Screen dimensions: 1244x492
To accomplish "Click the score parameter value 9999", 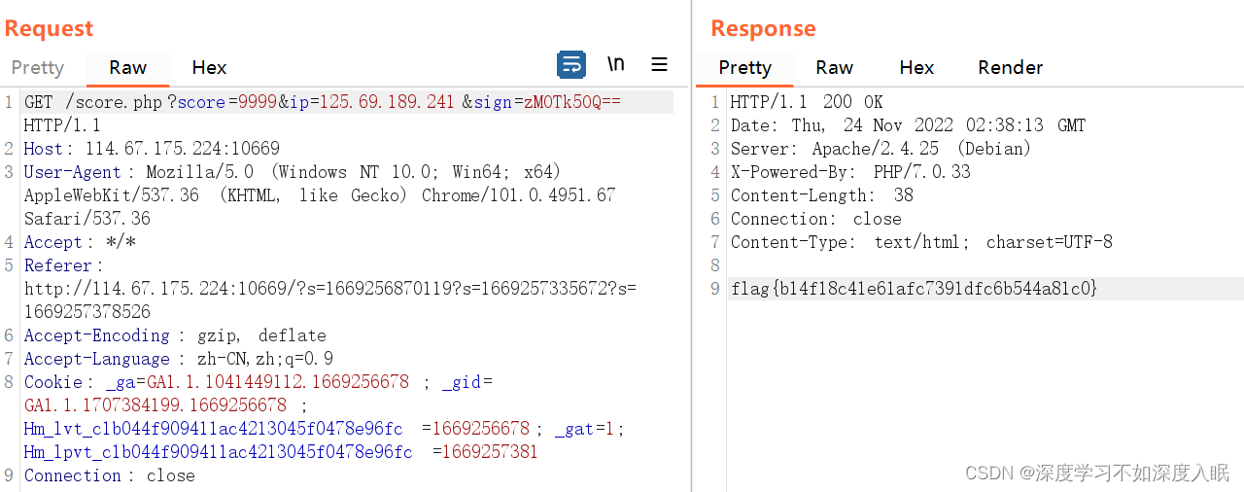I will click(x=256, y=102).
